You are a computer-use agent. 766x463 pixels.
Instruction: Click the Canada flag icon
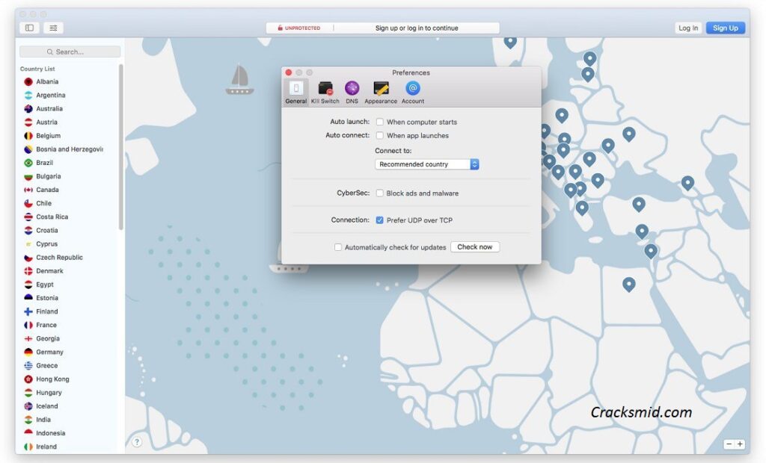click(x=28, y=190)
